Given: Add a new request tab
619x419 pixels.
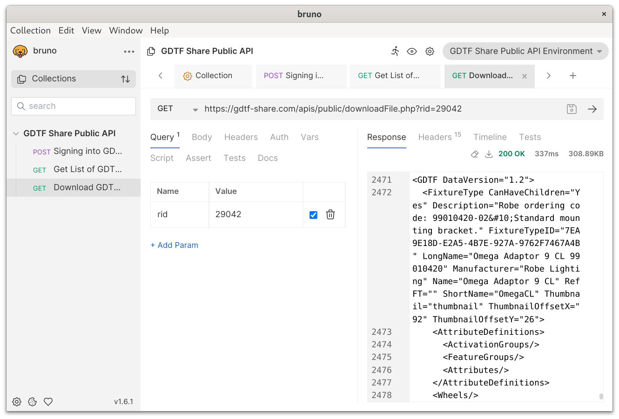Looking at the screenshot, I should [x=573, y=75].
